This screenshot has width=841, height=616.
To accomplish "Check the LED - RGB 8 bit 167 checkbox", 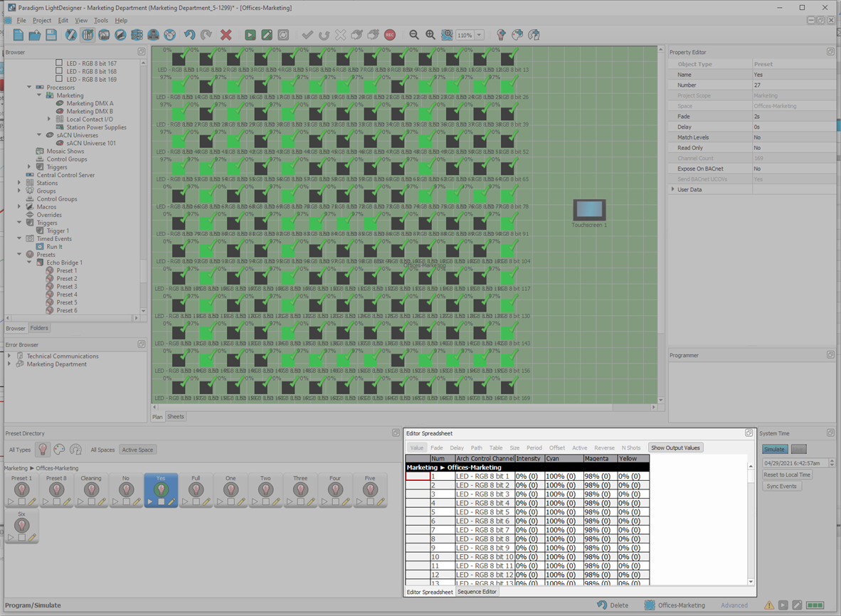I will (x=60, y=63).
